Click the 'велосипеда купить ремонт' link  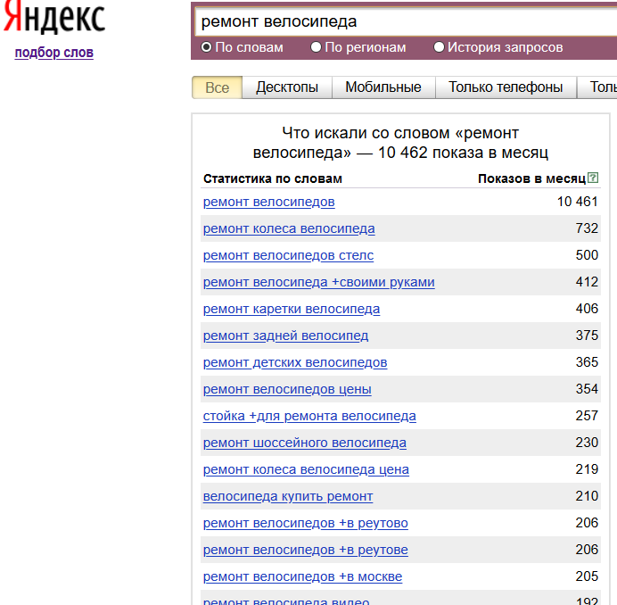[x=287, y=496]
